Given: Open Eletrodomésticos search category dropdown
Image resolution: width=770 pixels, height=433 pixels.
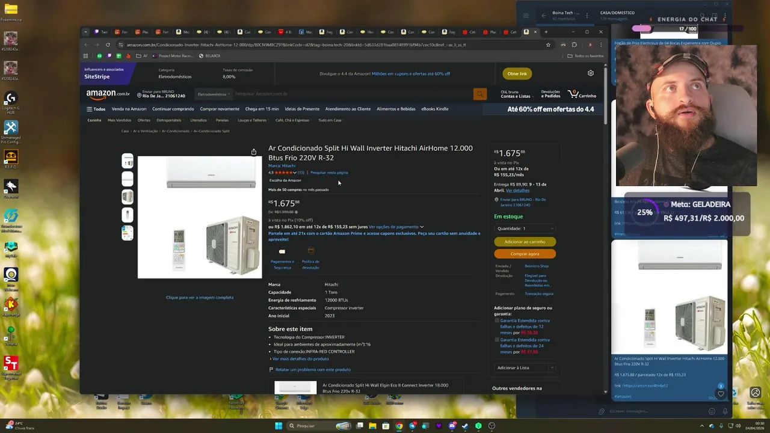Looking at the screenshot, I should pyautogui.click(x=214, y=94).
